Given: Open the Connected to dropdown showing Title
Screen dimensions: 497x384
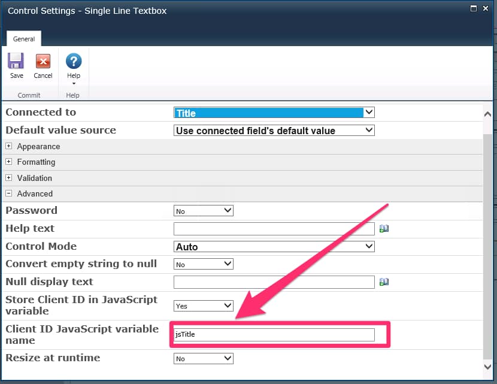Looking at the screenshot, I should tap(369, 112).
